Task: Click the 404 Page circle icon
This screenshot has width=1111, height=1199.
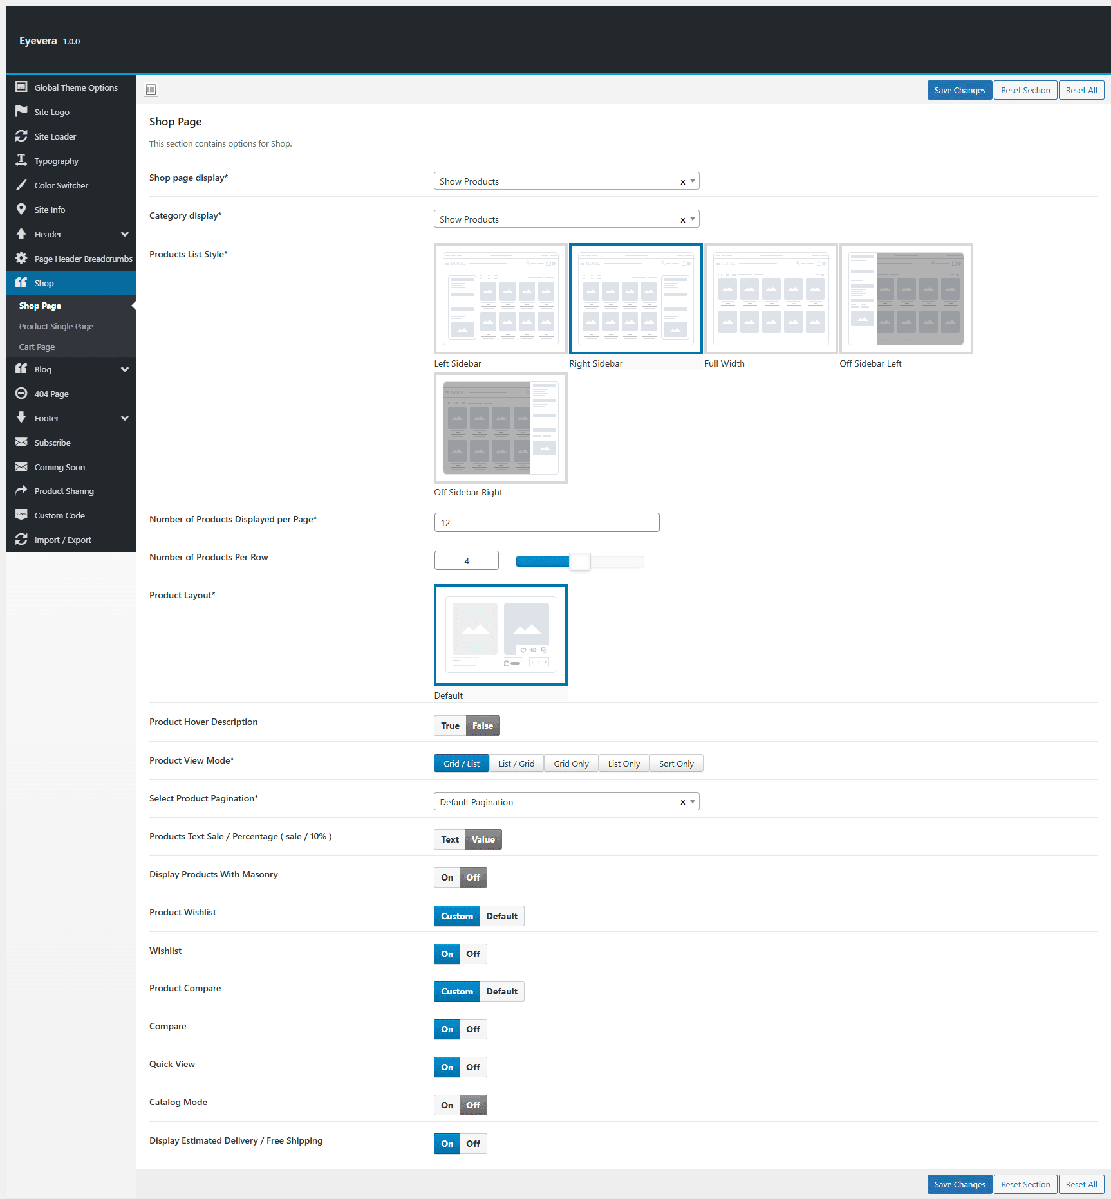Action: [21, 393]
